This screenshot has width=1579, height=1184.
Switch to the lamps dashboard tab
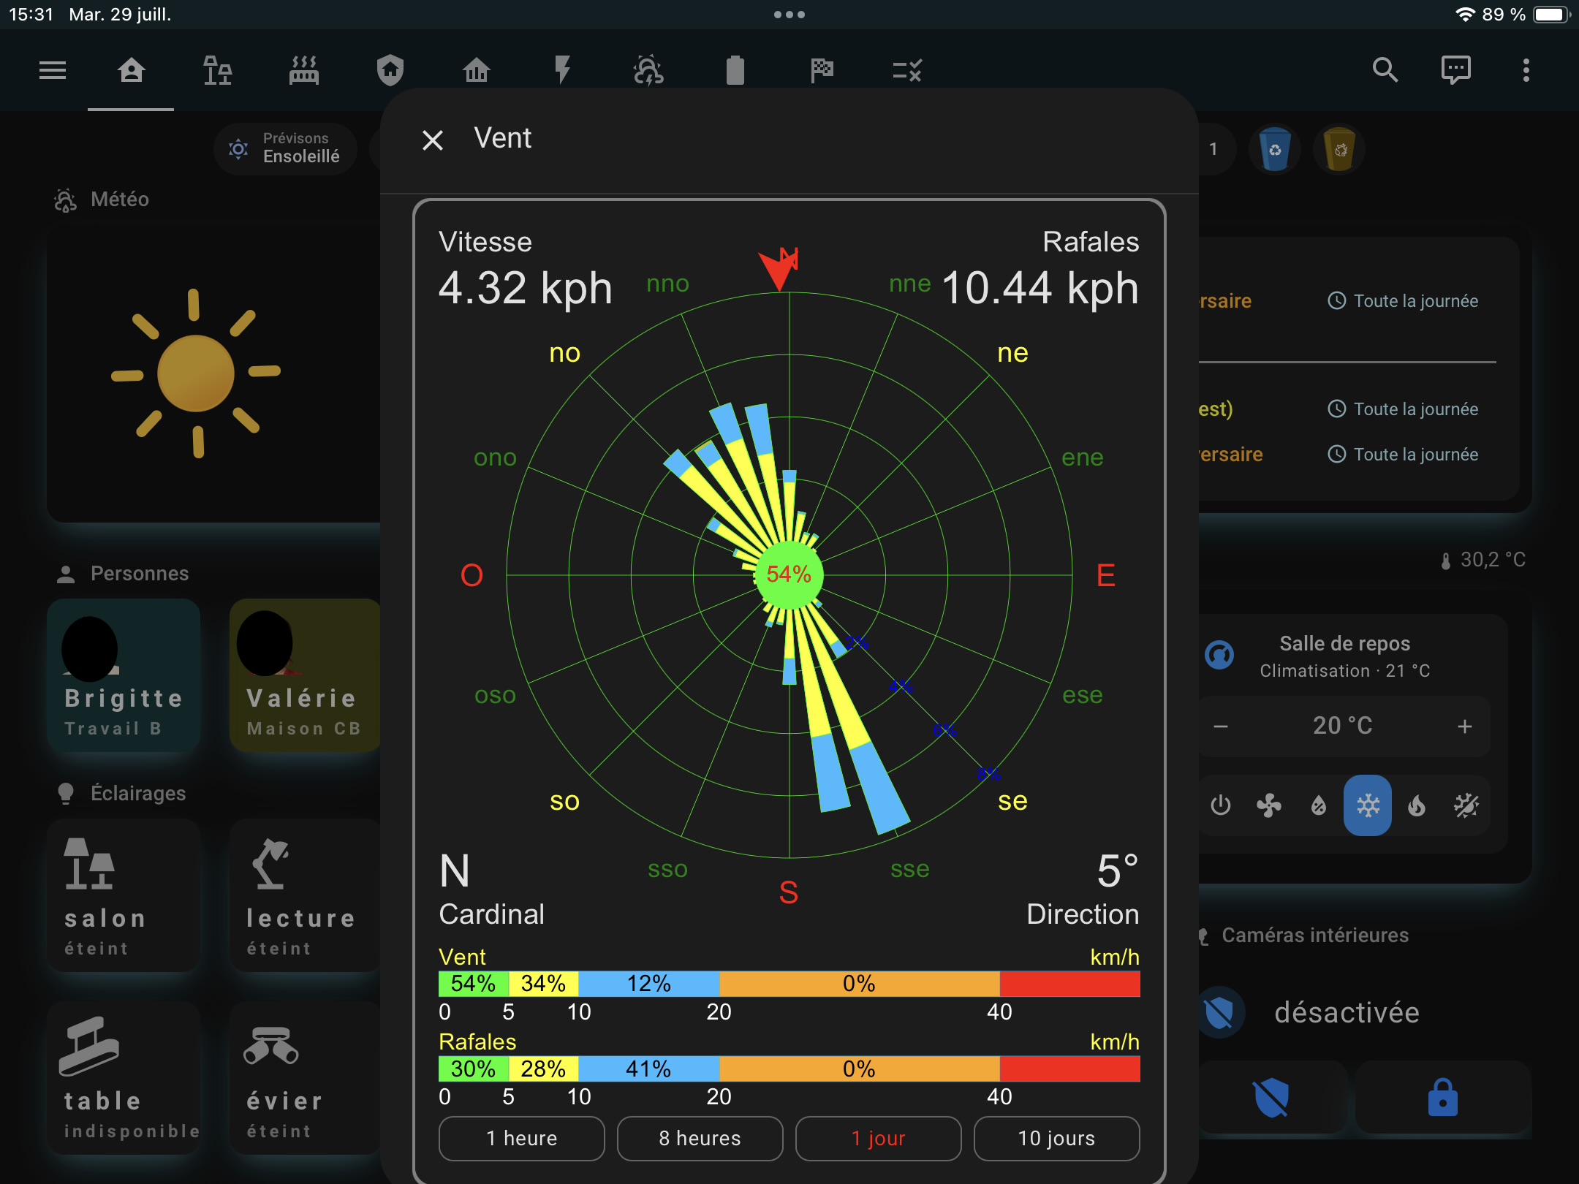[217, 70]
